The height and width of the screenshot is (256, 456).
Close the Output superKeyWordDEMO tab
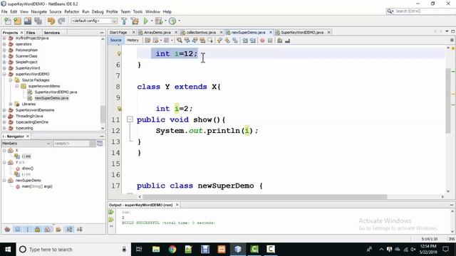coord(177,205)
